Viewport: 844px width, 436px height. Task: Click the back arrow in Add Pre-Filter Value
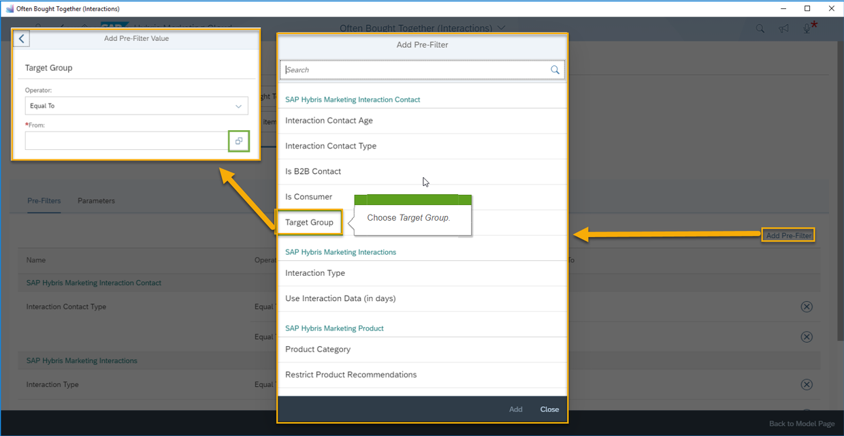(x=22, y=39)
